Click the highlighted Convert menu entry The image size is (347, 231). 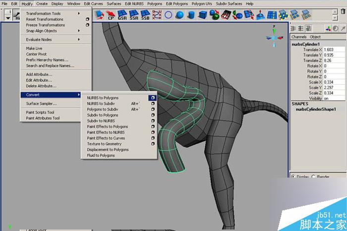click(x=51, y=95)
